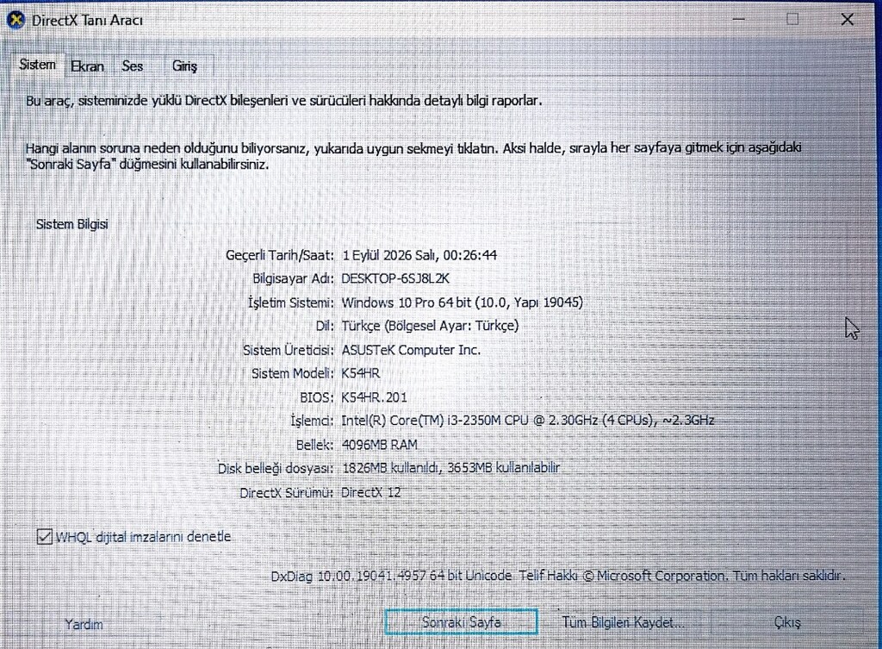Click the DirectX Tanı Aracı window title
The width and height of the screenshot is (882, 649).
[x=87, y=21]
